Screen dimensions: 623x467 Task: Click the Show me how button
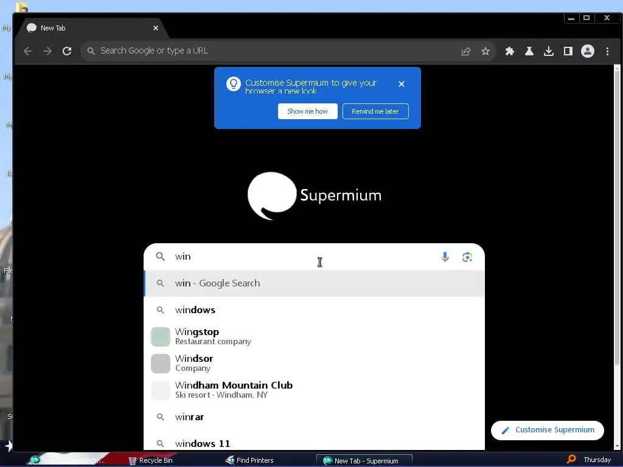pos(307,111)
